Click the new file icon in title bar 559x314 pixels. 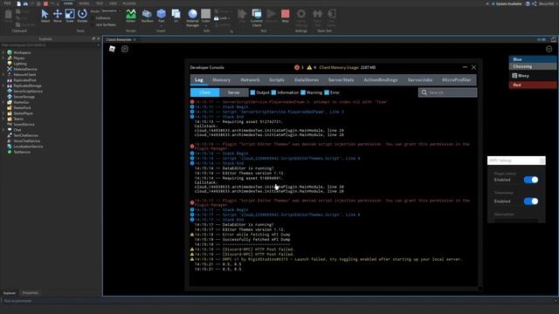18,3
